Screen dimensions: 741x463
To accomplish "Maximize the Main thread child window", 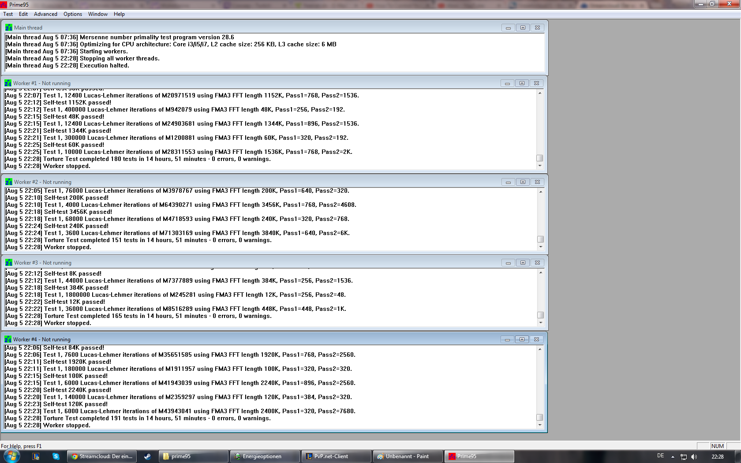I will click(x=523, y=27).
